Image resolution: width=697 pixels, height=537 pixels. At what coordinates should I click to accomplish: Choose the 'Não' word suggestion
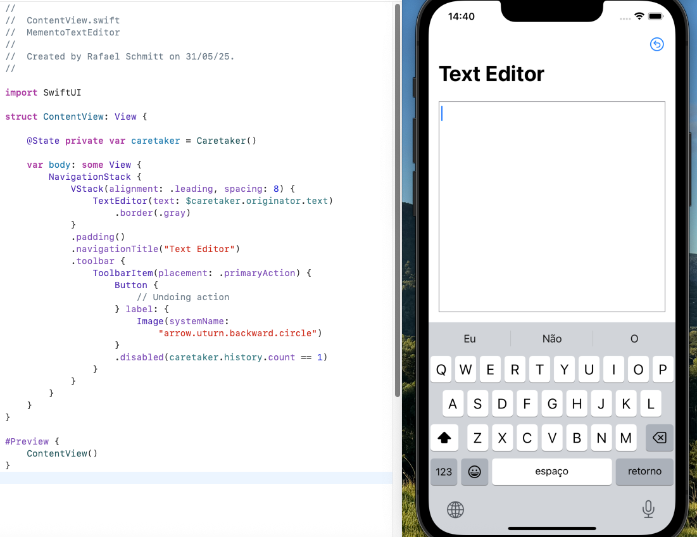click(x=551, y=339)
